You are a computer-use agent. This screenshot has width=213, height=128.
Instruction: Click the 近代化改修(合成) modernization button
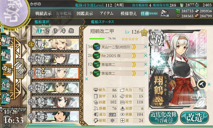pos(163,117)
